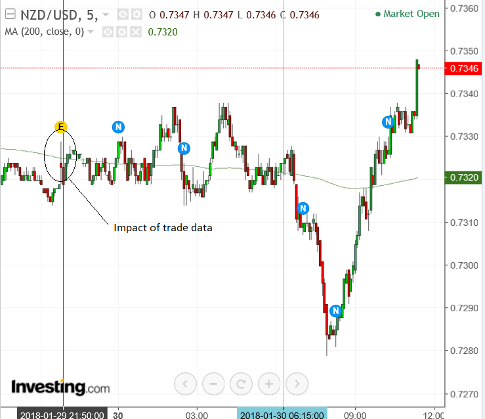Click the 2018-01-29 21:50:00 time label

(62, 414)
